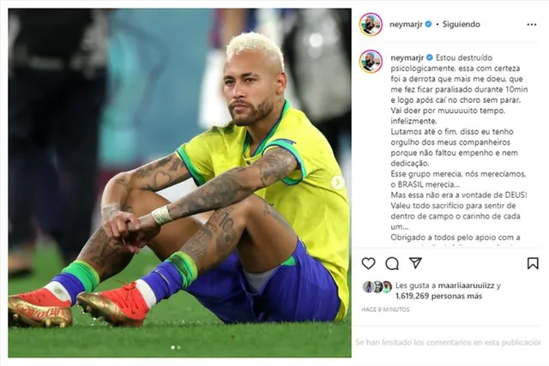Toggle the Siguiendo following button
Screen dimensions: 549x366
(x=462, y=24)
